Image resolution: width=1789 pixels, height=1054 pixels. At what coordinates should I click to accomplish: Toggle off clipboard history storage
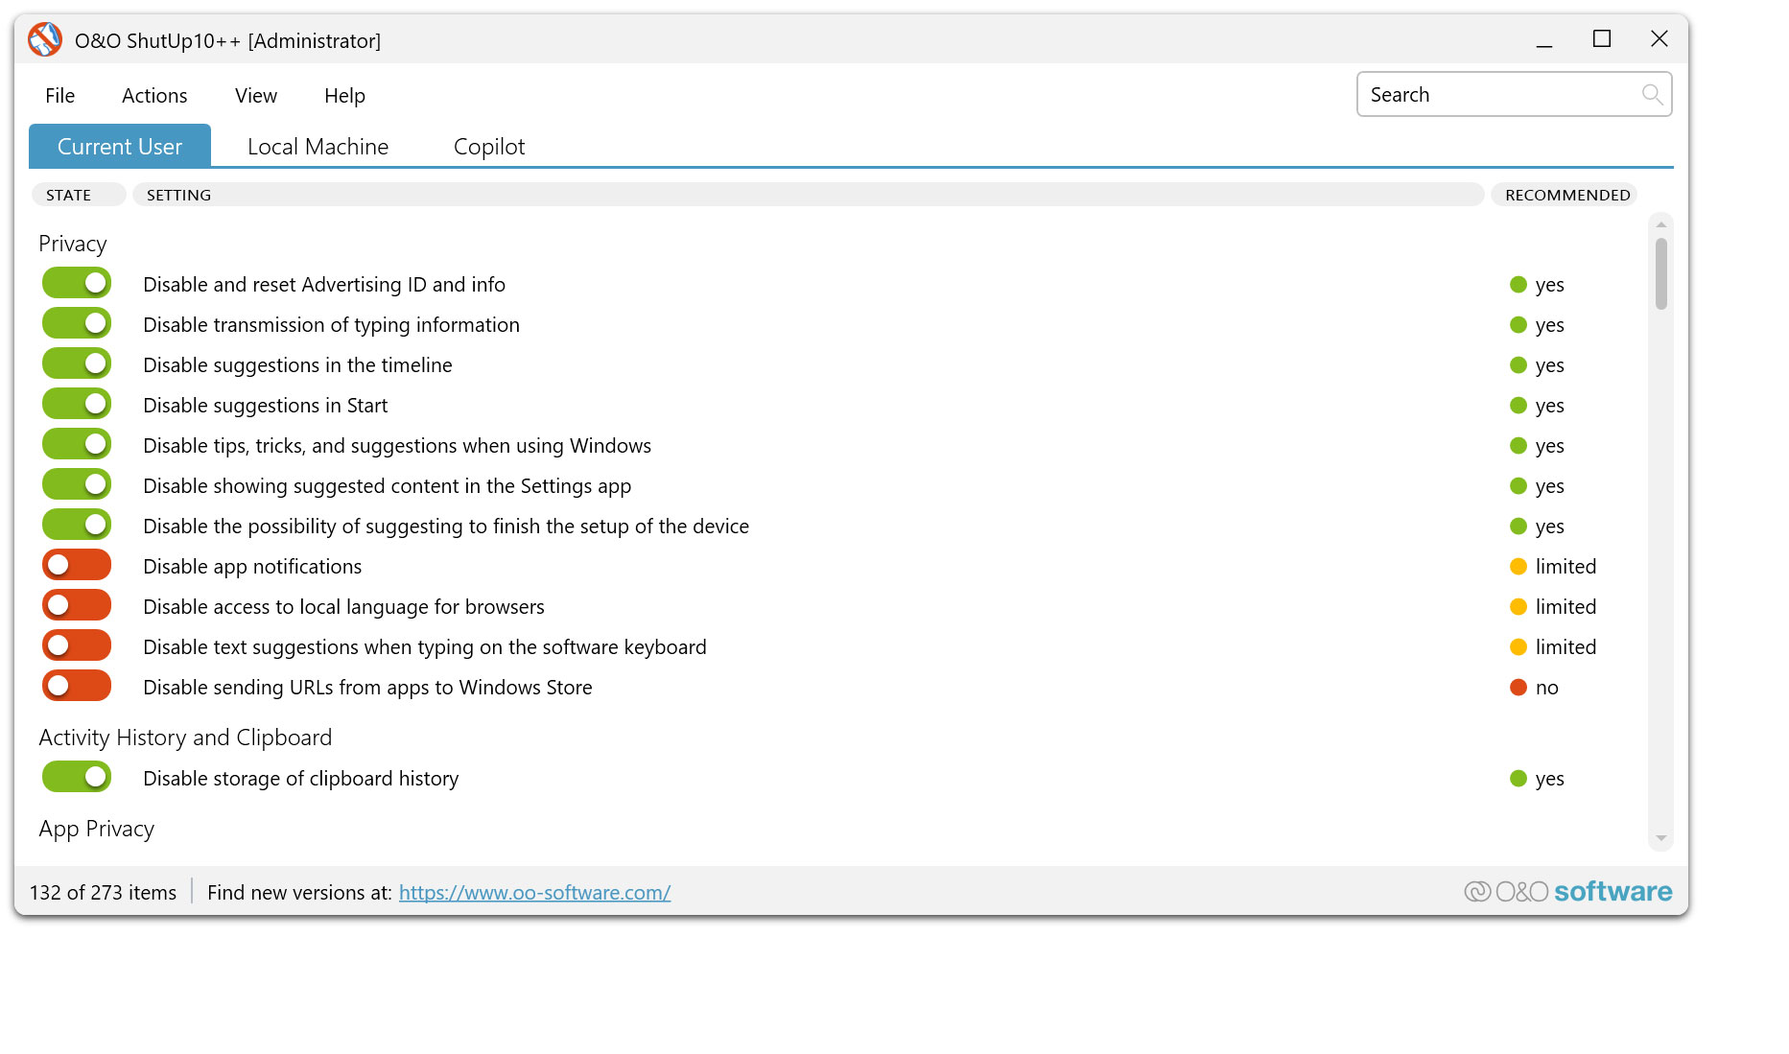76,776
